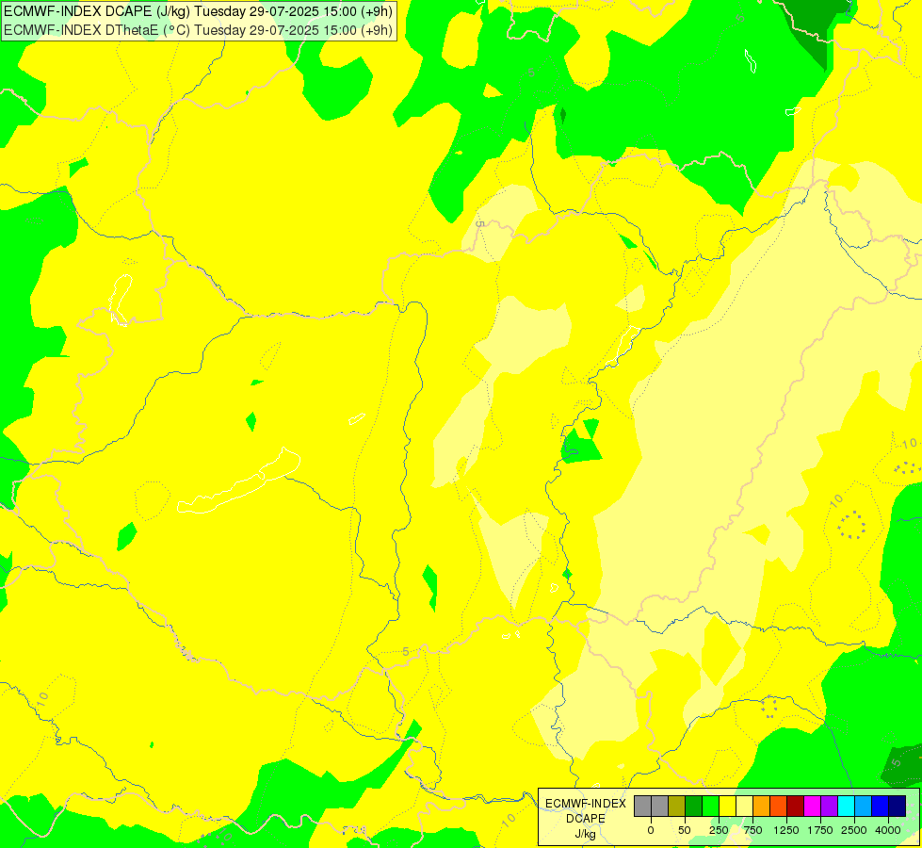Viewport: 922px width, 848px height.
Task: Click the light blue legend swatch after 2500
Action: tap(864, 806)
